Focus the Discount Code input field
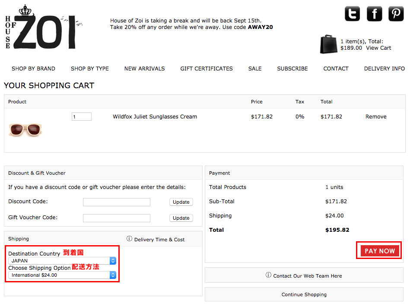This screenshot has width=410, height=307. pos(117,202)
